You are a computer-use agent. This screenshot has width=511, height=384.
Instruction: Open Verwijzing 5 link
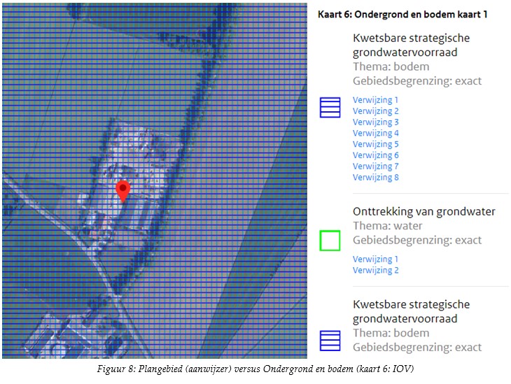coord(375,144)
